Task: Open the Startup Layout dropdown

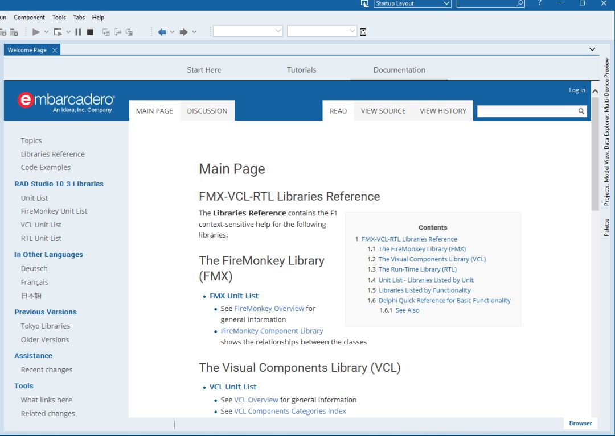Action: (446, 3)
